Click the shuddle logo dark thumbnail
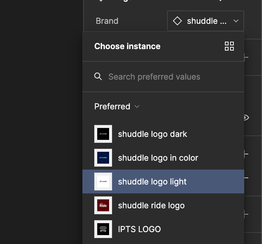 coord(103,134)
